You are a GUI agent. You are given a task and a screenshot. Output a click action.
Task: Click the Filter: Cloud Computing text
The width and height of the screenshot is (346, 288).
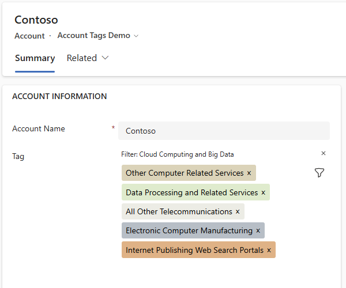(x=177, y=154)
